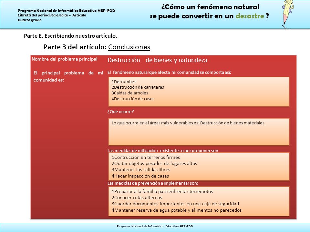The height and width of the screenshot is (232, 310).
Task: Click '3Mantener las salidas libres' line
Action: click(141, 169)
